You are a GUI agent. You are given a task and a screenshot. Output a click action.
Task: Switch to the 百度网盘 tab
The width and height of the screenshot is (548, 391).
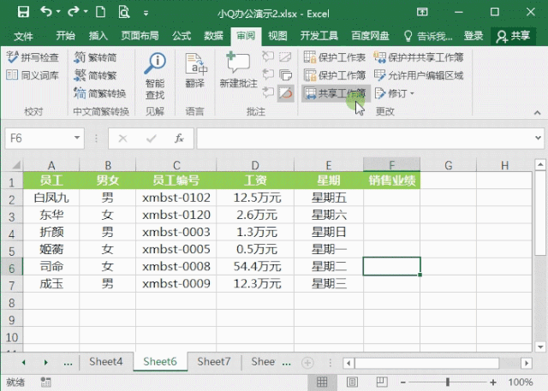[x=370, y=36]
